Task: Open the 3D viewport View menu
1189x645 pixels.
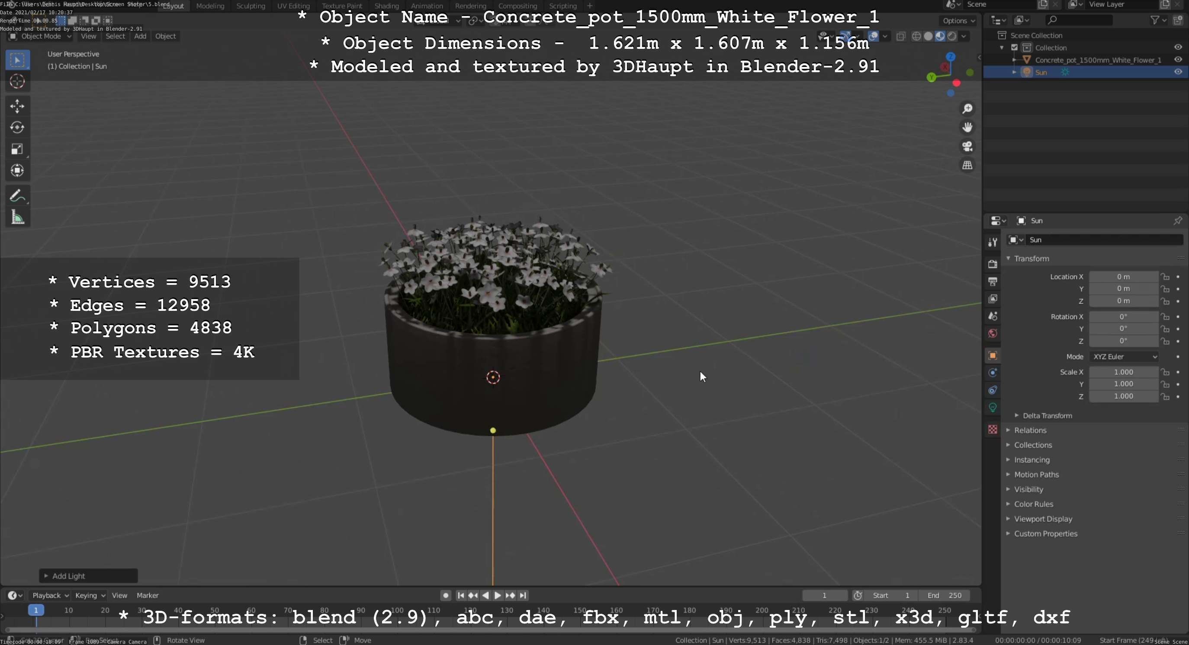Action: (x=88, y=36)
